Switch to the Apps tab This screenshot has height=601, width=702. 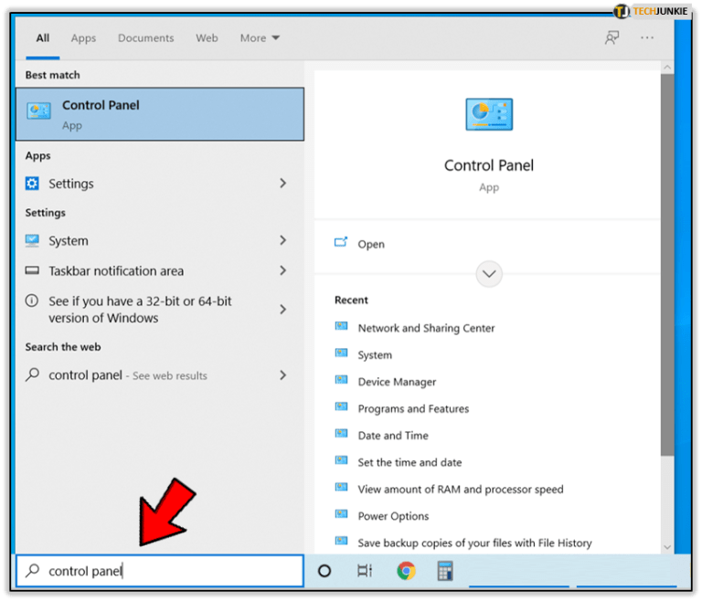click(83, 38)
